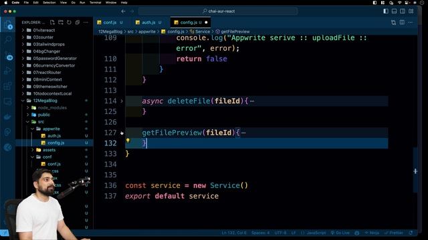Viewport: 428px width, 240px height.
Task: Open the Terminal menu
Action: pyautogui.click(x=95, y=3)
